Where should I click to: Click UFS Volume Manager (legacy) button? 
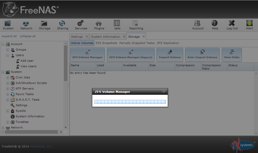click(131, 55)
